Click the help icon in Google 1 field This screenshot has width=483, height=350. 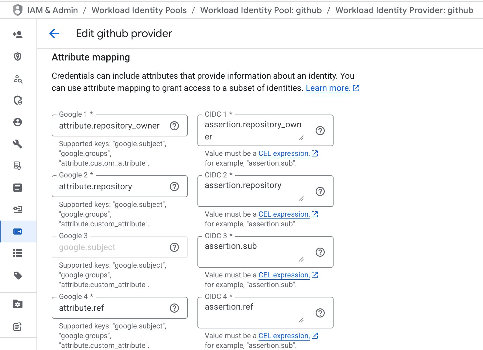pyautogui.click(x=174, y=126)
